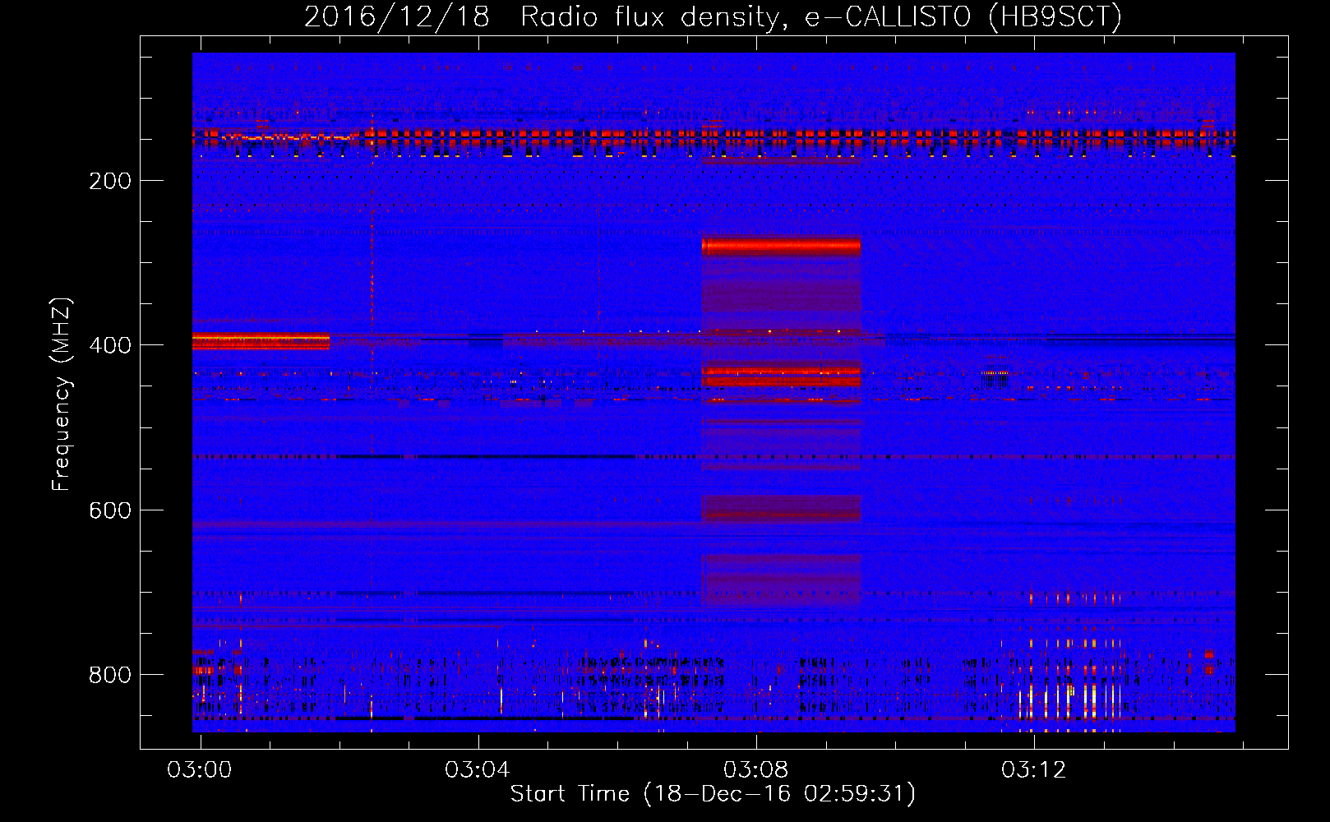Screen dimensions: 1330x822
Task: Click the 03:08 time tick label
Action: 755,769
